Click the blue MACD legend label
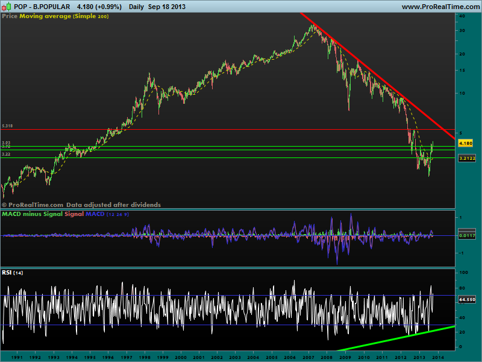 click(95, 214)
